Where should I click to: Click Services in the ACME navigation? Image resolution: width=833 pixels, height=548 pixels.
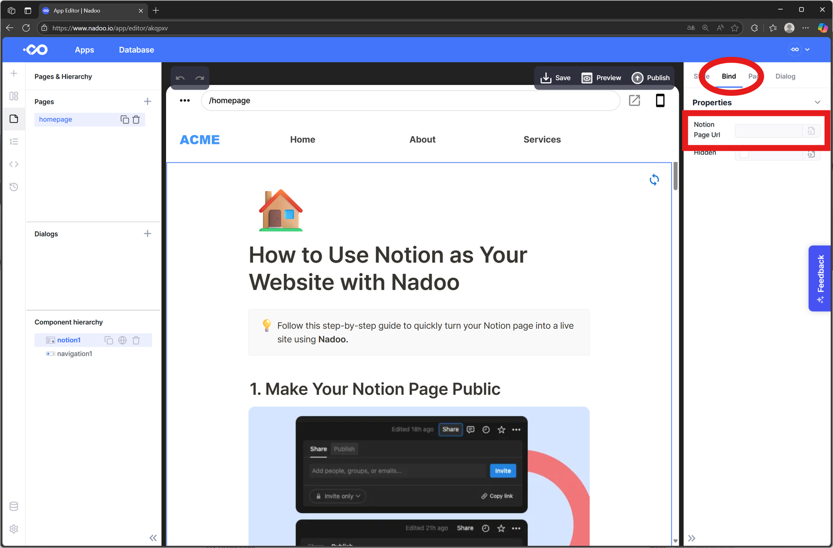click(542, 140)
